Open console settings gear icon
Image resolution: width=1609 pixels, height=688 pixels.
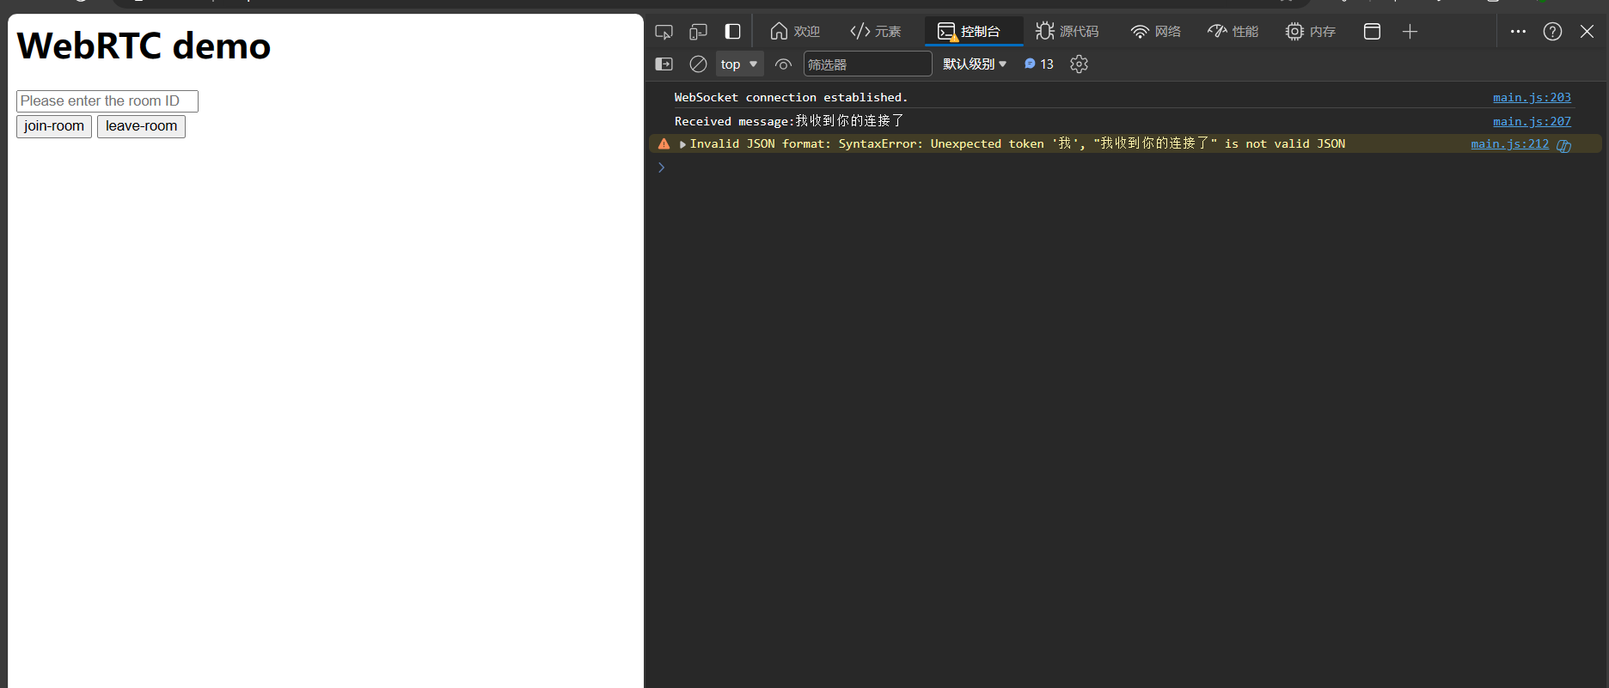click(1079, 64)
